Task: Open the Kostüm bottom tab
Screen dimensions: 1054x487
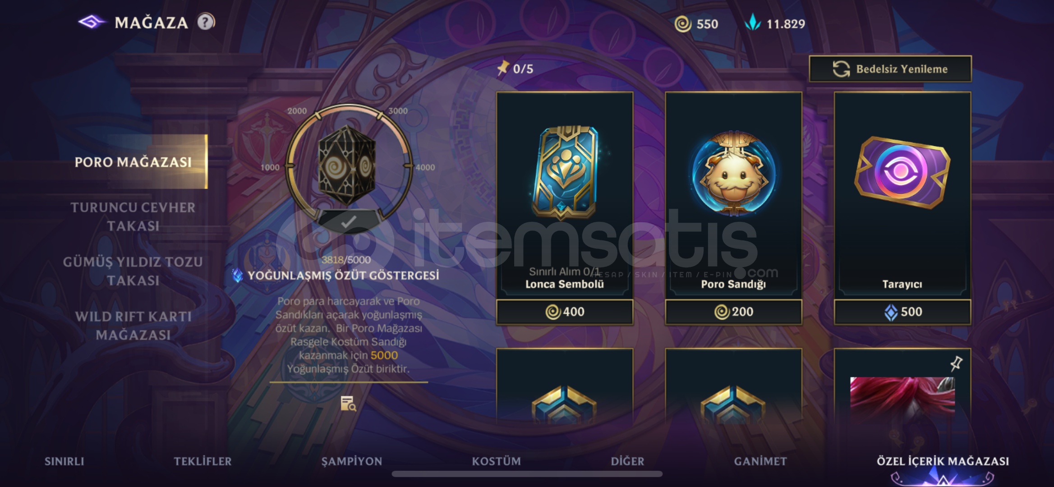Action: (x=496, y=461)
